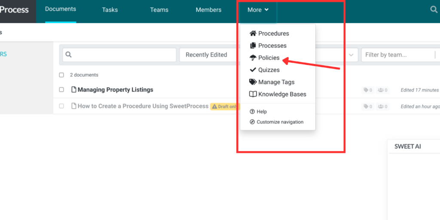This screenshot has height=220, width=440.
Task: Click the SWEET AI panel header
Action: pos(408,146)
